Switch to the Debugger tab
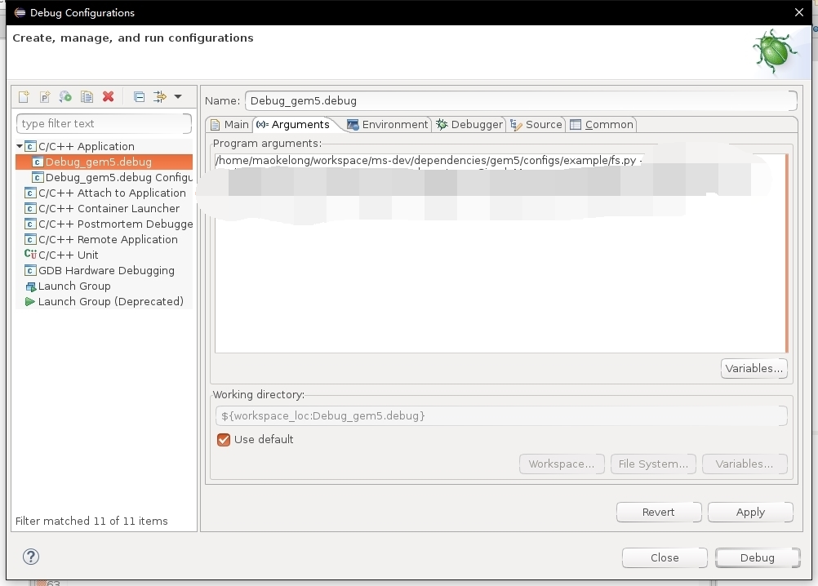 [476, 124]
